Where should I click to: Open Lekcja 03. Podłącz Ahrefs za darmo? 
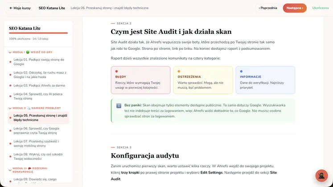tap(39, 85)
